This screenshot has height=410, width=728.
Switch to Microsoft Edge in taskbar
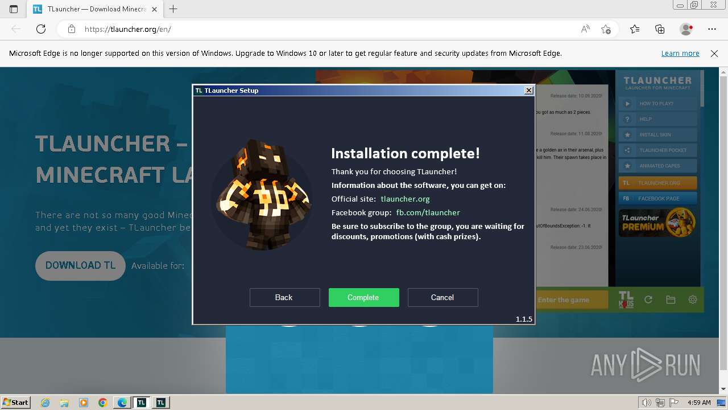pyautogui.click(x=122, y=403)
